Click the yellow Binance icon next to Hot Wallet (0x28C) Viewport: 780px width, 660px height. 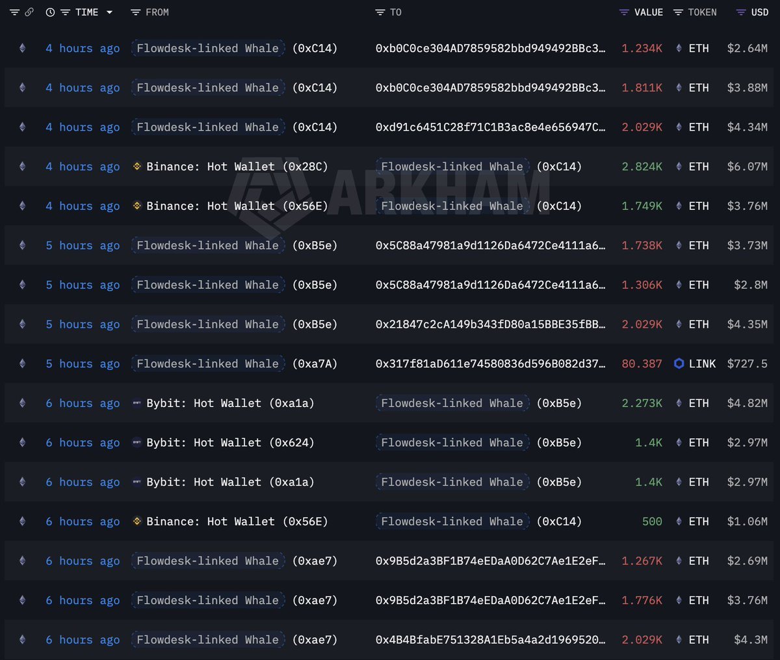[x=138, y=166]
